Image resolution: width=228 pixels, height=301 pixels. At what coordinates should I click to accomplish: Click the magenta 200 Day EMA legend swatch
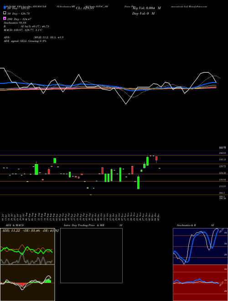click(x=5, y=18)
